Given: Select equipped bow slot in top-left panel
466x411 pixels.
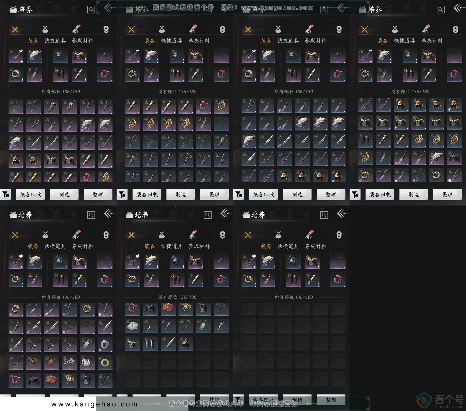Looking at the screenshot, I should 105,56.
